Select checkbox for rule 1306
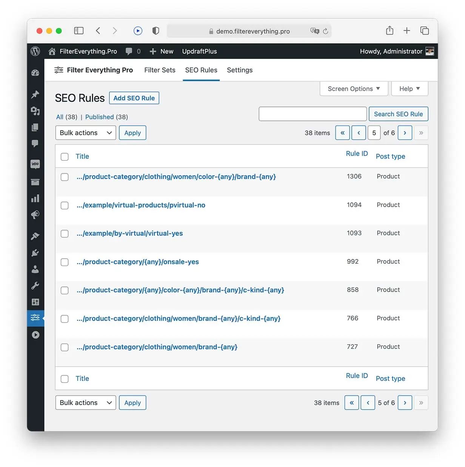 [x=65, y=177]
